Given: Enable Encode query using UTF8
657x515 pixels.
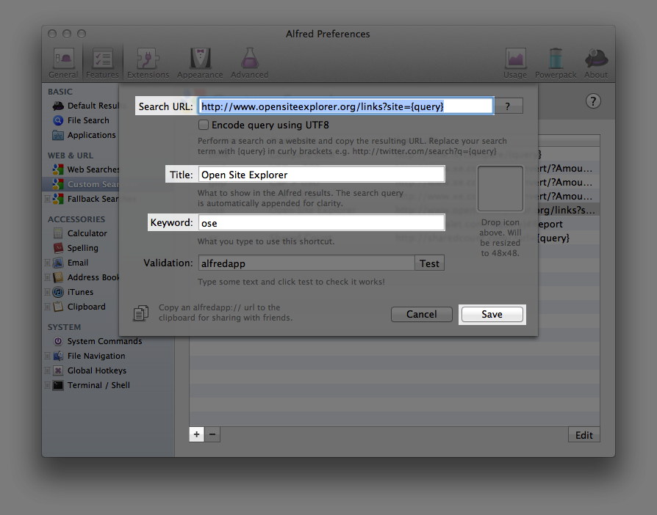Looking at the screenshot, I should [x=204, y=125].
